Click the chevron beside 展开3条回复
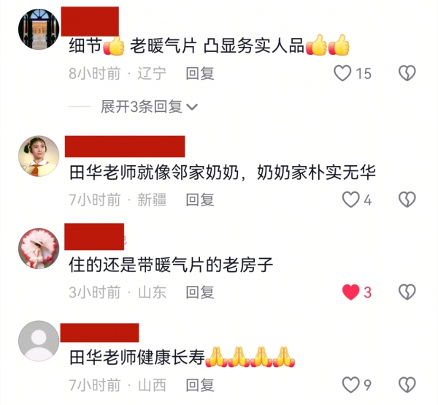 (192, 107)
